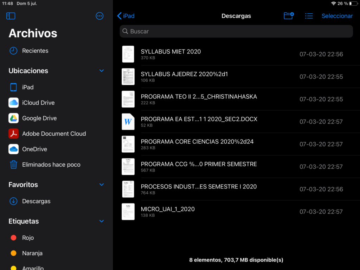Click the Buscar search field
The image size is (360, 270).
pyautogui.click(x=236, y=31)
